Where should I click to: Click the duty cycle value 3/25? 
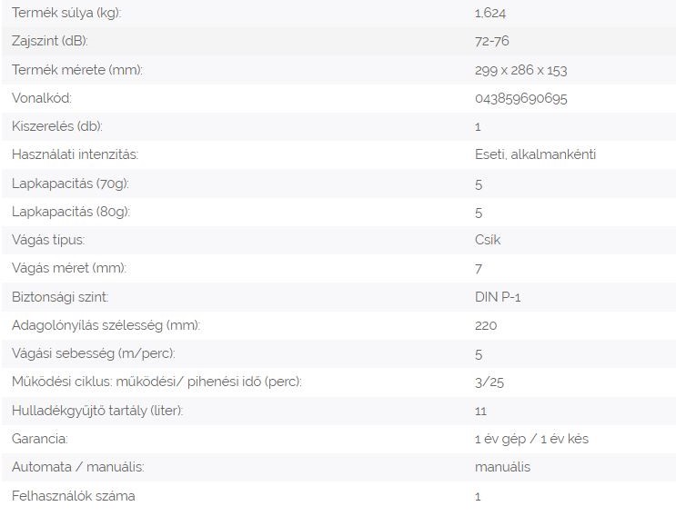489,382
